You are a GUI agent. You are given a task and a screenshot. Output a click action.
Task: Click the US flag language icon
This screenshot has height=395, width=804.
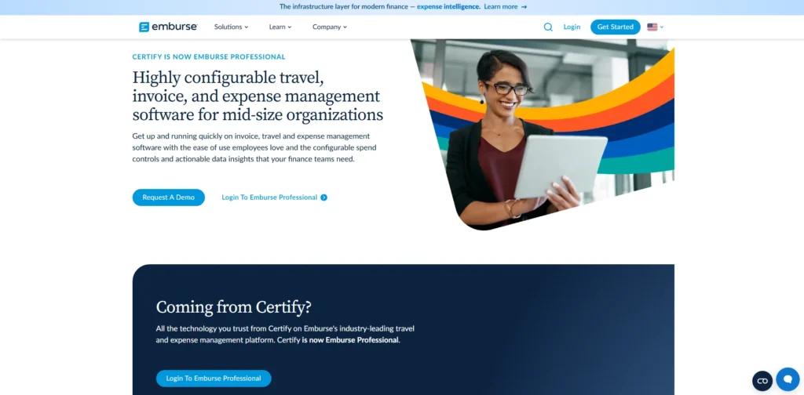[x=652, y=27]
